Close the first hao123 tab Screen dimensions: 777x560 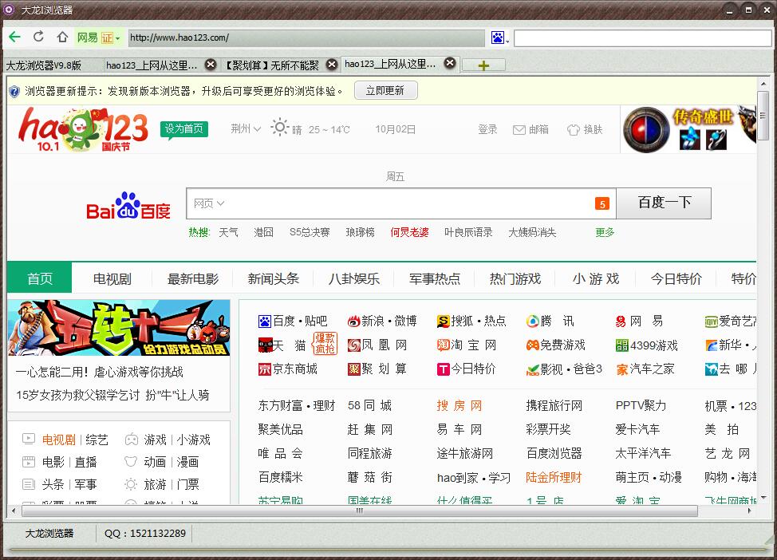(x=211, y=65)
